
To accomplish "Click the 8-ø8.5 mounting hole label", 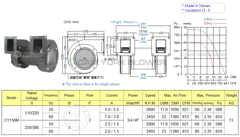I will [109, 59].
